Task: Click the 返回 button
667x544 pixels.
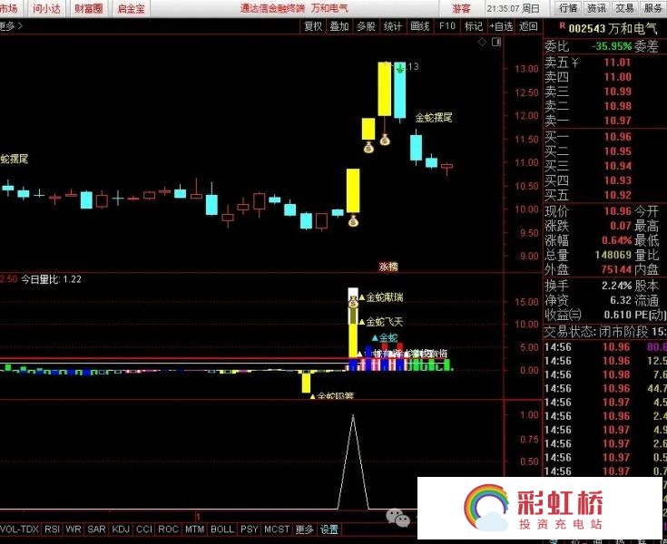Action: tap(528, 26)
